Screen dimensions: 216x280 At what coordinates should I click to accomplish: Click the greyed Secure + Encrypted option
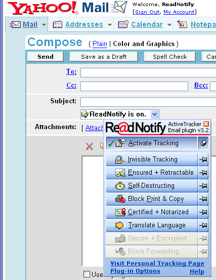coord(152,238)
